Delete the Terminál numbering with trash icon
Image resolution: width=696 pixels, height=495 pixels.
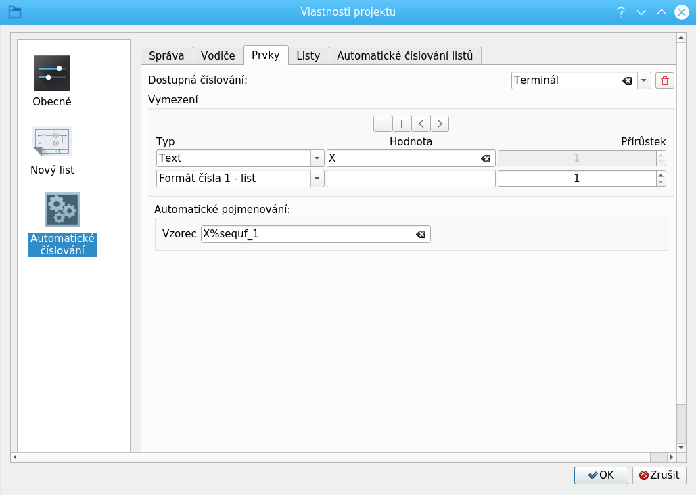coord(665,80)
